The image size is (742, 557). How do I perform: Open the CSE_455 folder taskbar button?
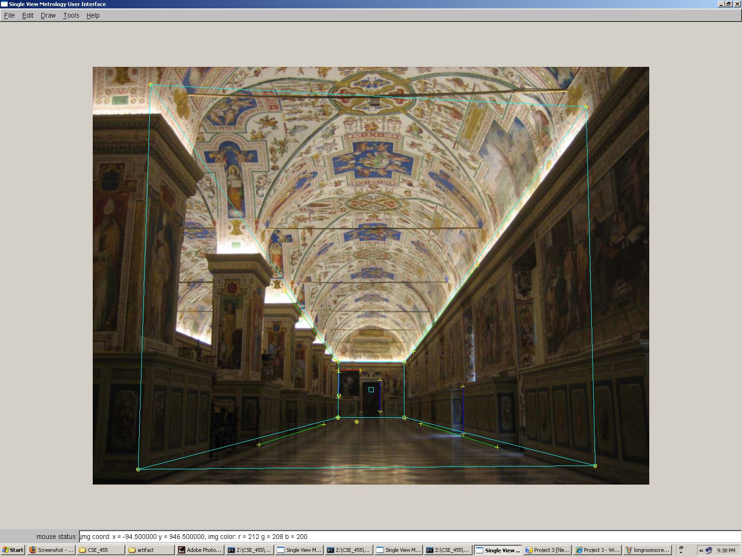[x=101, y=550]
